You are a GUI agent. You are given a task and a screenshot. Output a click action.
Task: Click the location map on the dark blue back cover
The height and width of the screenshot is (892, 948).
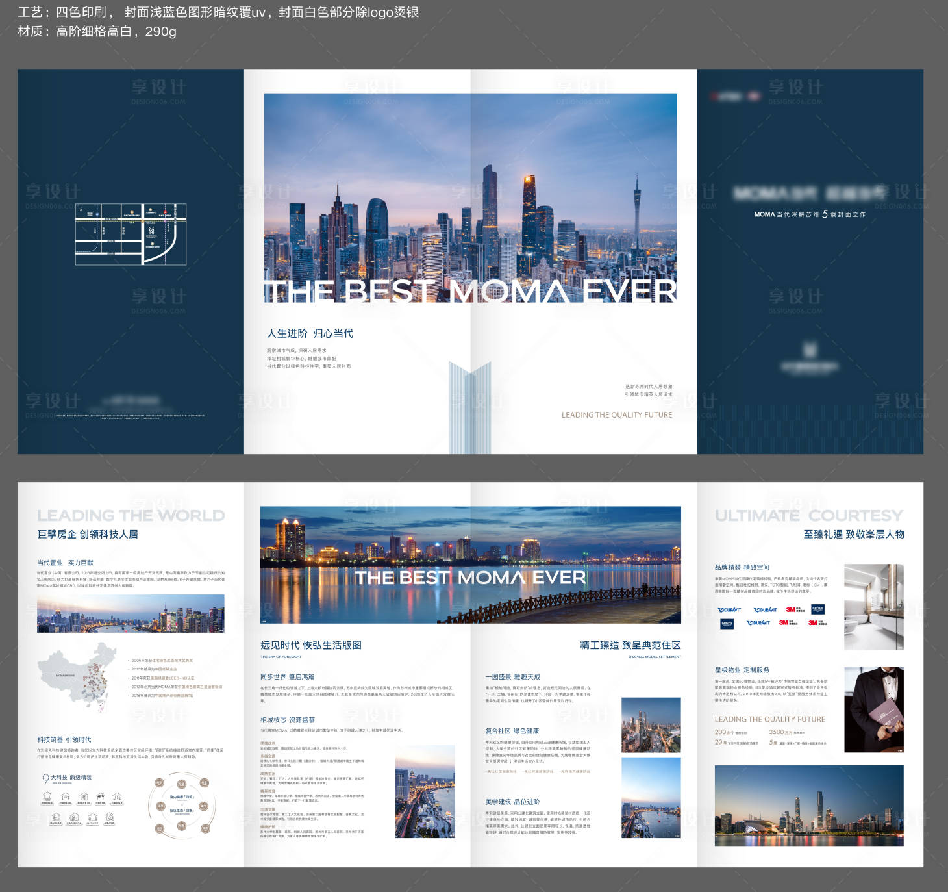point(131,234)
